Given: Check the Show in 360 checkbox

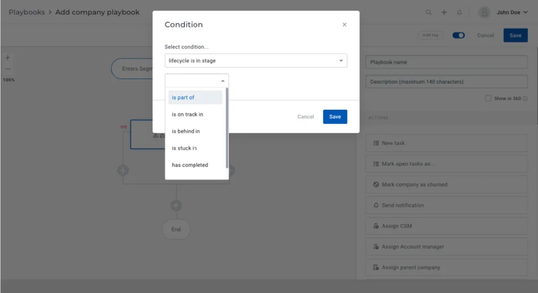Looking at the screenshot, I should tap(488, 98).
